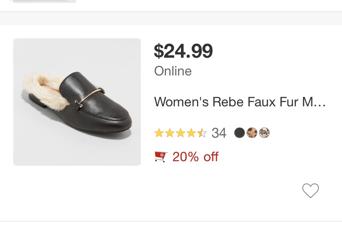
Task: Select the solid black color swatch
Action: click(x=240, y=133)
